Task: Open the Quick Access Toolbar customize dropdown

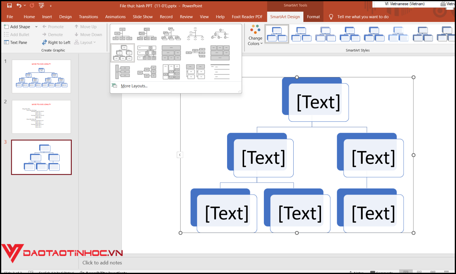Action: coord(50,6)
